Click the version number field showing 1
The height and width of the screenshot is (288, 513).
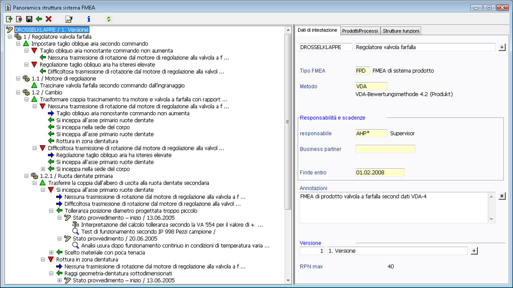point(312,251)
